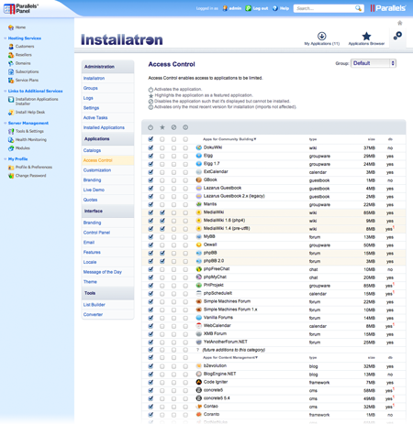Open List Builder tool link
The image size is (413, 424).
coord(95,305)
